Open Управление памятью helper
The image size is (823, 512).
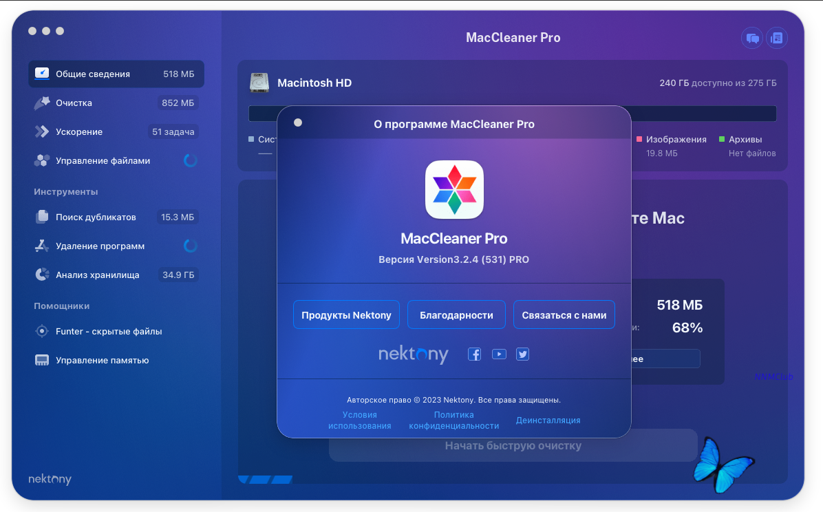[116, 360]
